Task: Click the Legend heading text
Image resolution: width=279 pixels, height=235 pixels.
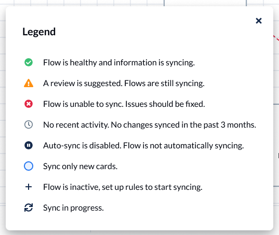Action: [x=39, y=32]
